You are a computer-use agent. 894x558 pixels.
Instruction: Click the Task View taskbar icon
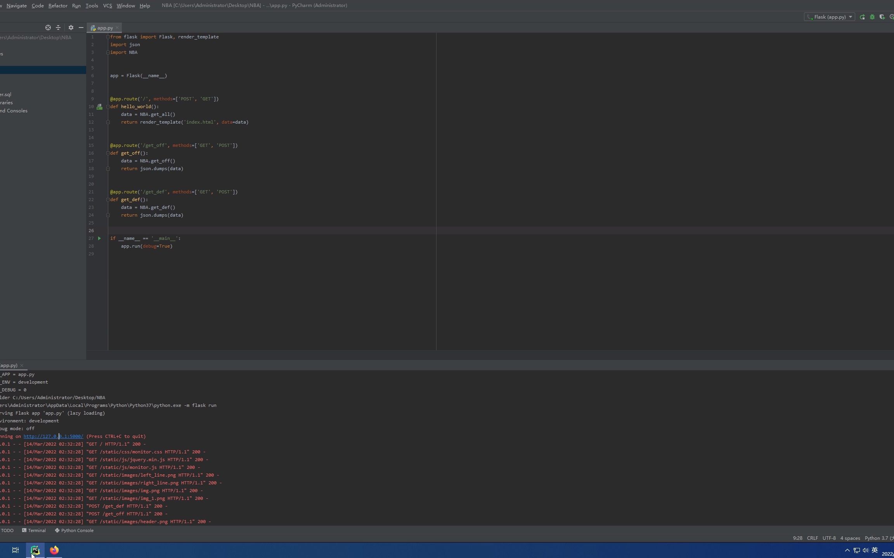click(x=16, y=550)
